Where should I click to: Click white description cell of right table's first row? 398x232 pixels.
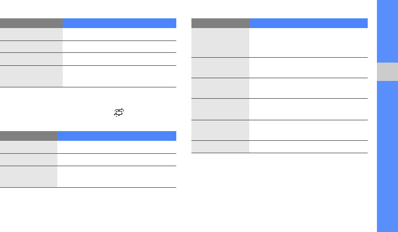308,42
